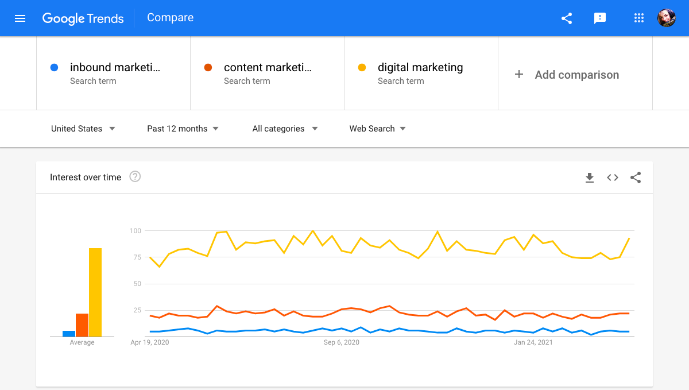
Task: Open the embed code for the chart
Action: (x=613, y=177)
